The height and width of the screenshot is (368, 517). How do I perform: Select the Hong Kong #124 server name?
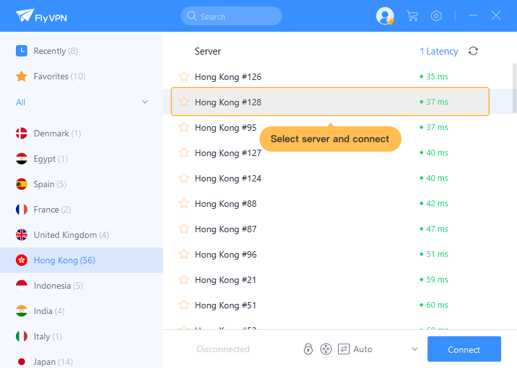(228, 178)
